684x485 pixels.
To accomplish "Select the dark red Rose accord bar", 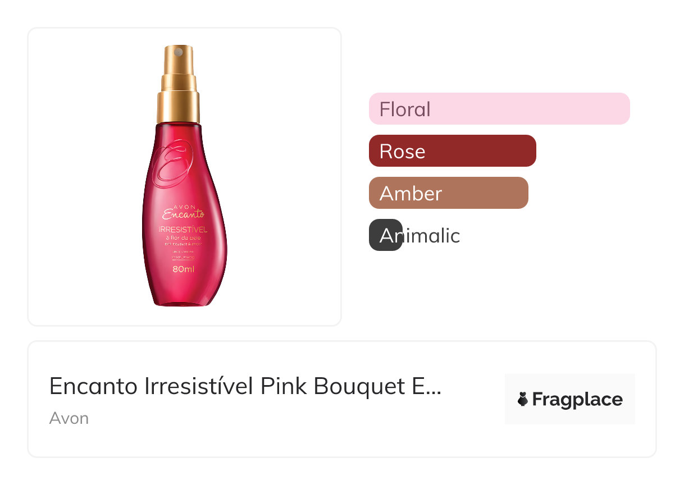I will click(452, 151).
